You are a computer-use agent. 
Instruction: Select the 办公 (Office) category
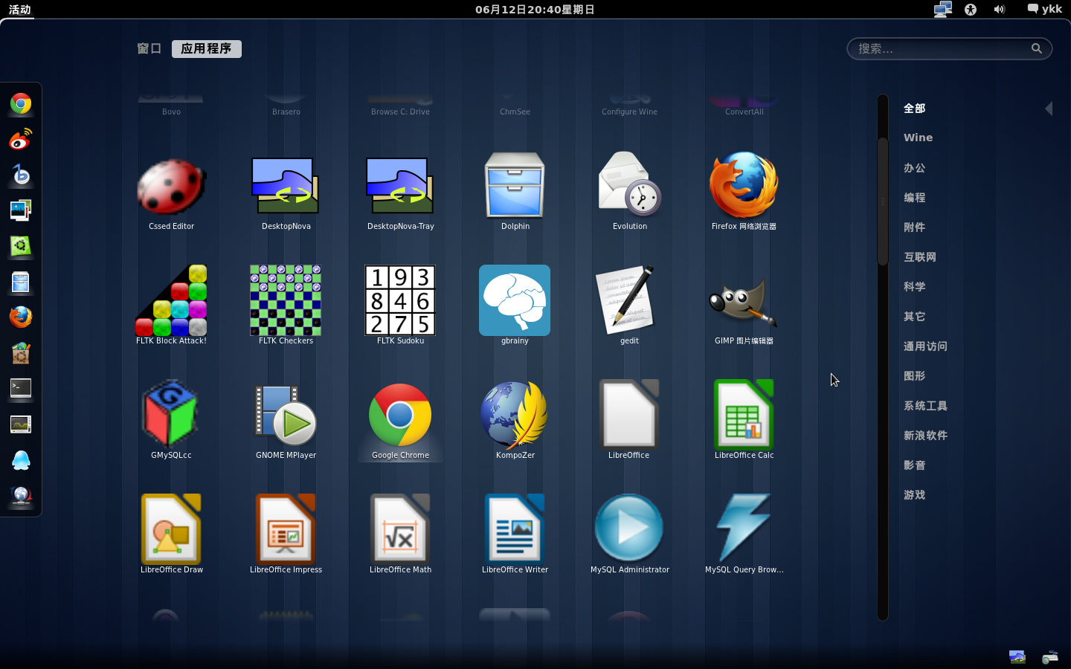point(915,168)
